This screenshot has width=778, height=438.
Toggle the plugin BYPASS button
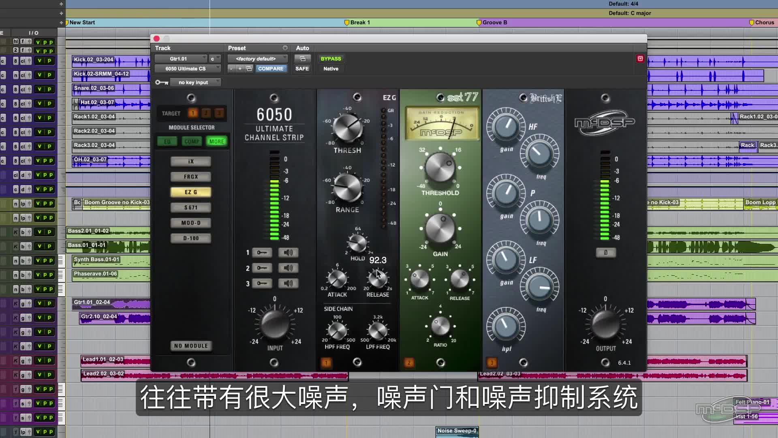pos(331,59)
